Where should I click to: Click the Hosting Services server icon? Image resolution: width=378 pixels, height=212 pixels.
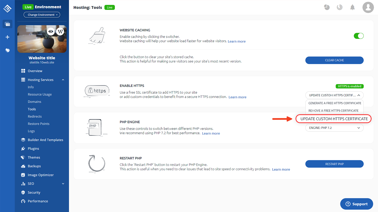23,80
